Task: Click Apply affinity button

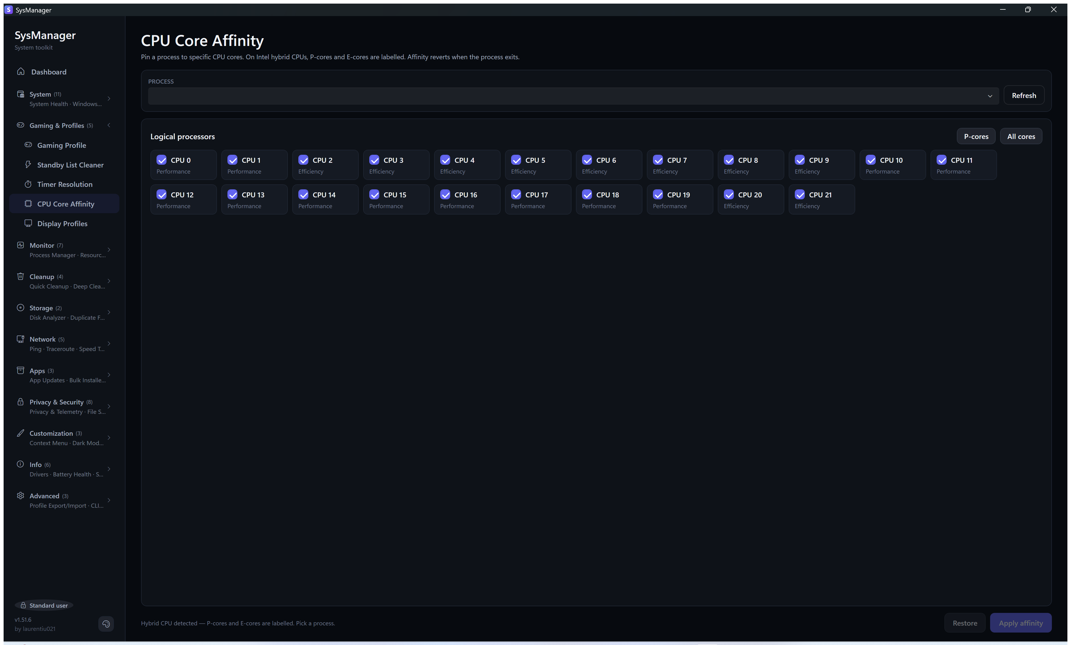Action: [x=1021, y=623]
